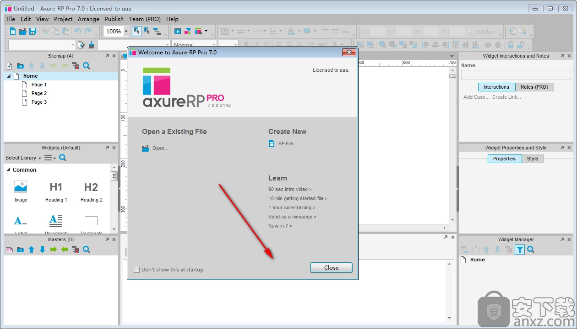Open the Publish menu
This screenshot has width=577, height=329.
click(114, 19)
